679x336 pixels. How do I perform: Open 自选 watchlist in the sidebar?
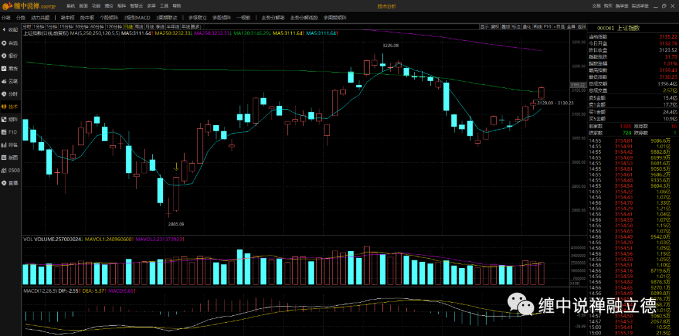point(10,43)
